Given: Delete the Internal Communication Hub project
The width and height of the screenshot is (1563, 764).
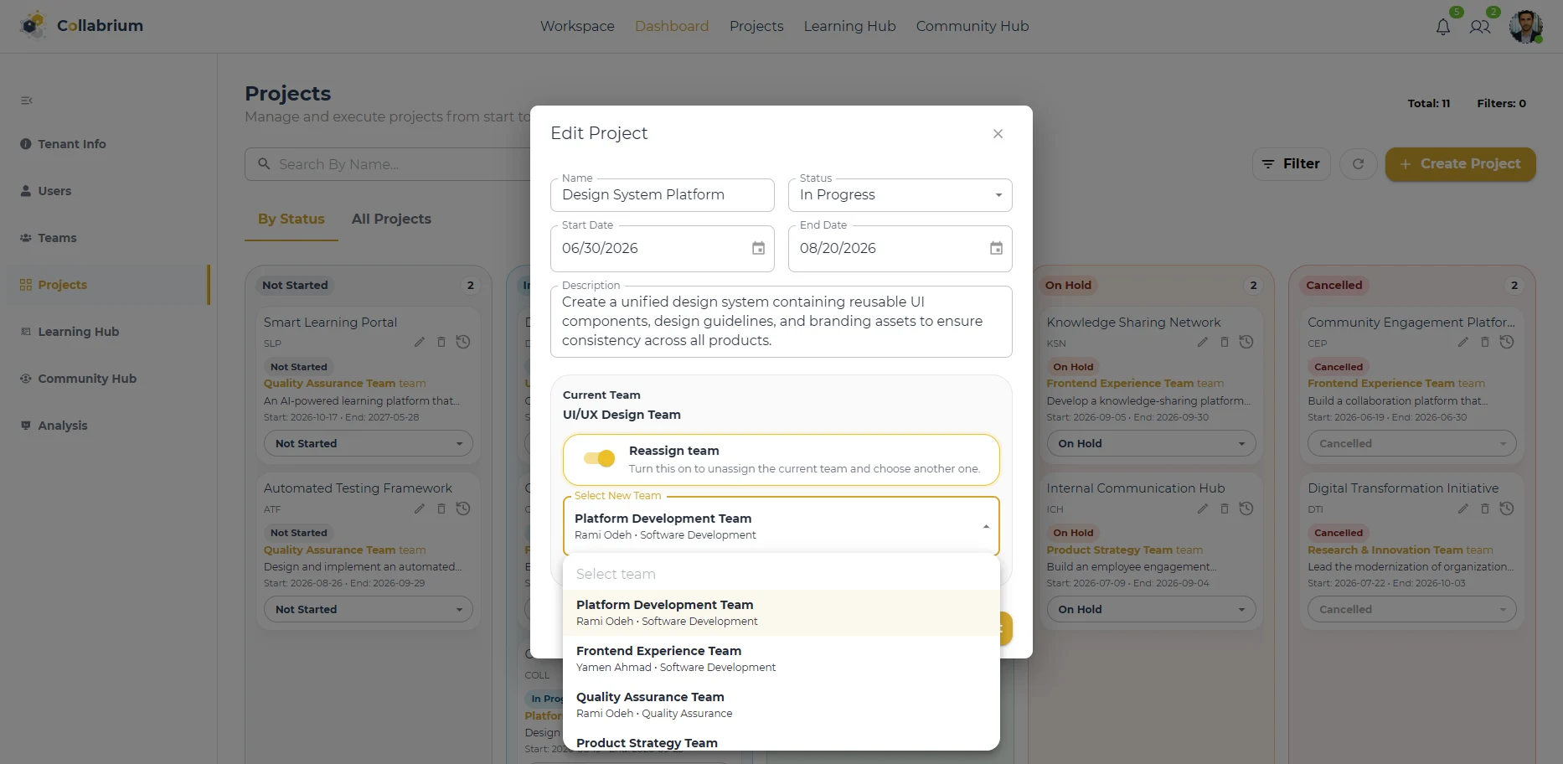Looking at the screenshot, I should point(1225,508).
